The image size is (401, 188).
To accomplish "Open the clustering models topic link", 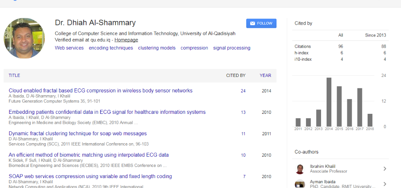I will click(x=157, y=48).
